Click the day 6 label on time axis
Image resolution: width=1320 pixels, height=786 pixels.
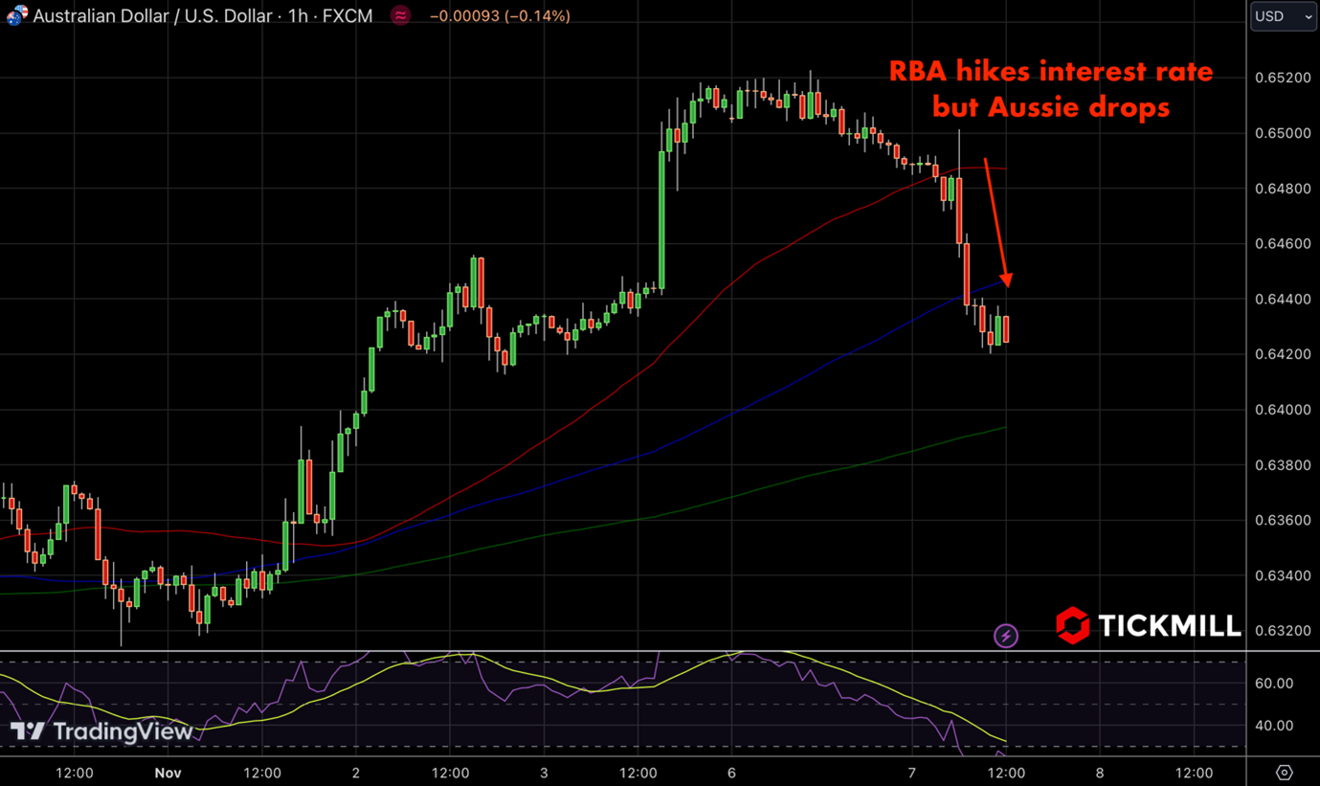[731, 773]
